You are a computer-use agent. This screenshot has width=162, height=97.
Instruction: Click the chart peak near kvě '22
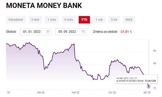pos(74,44)
